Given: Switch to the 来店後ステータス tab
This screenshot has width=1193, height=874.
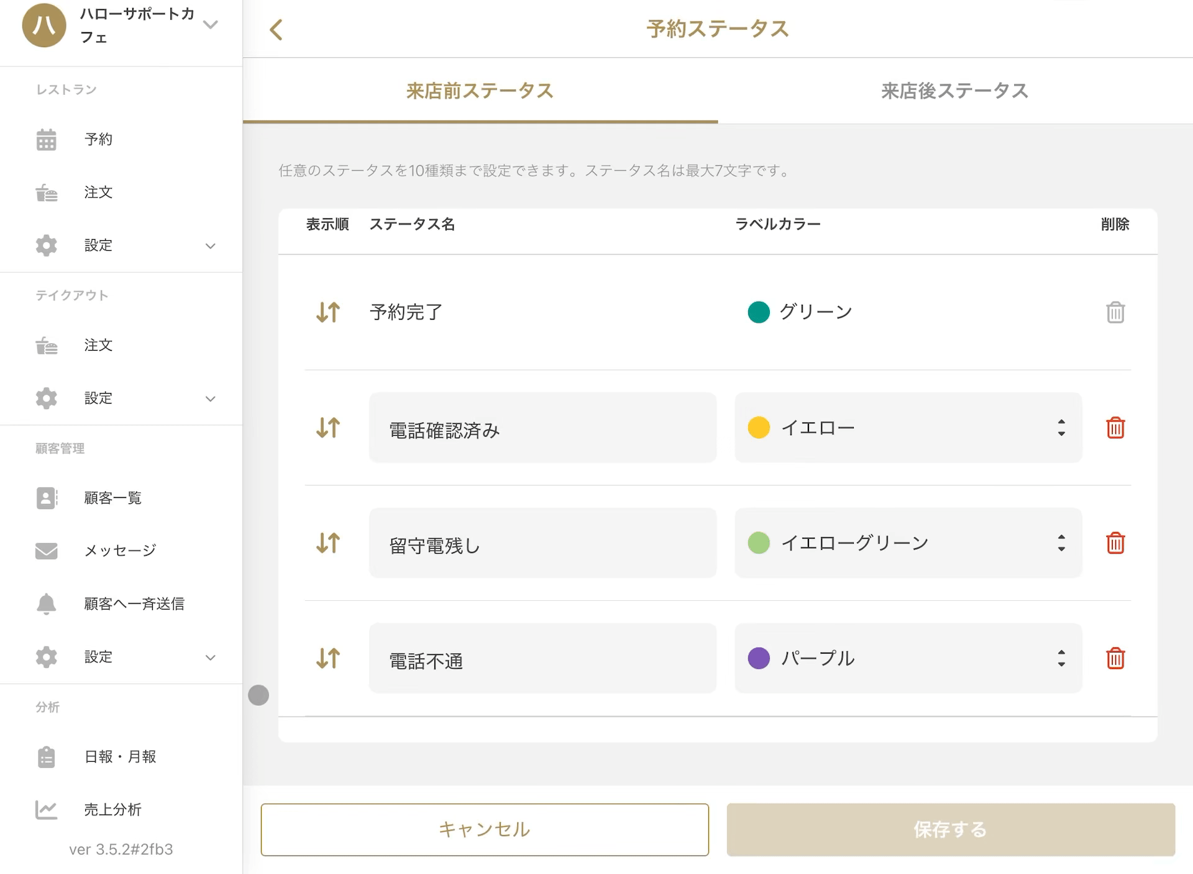Looking at the screenshot, I should tap(954, 91).
